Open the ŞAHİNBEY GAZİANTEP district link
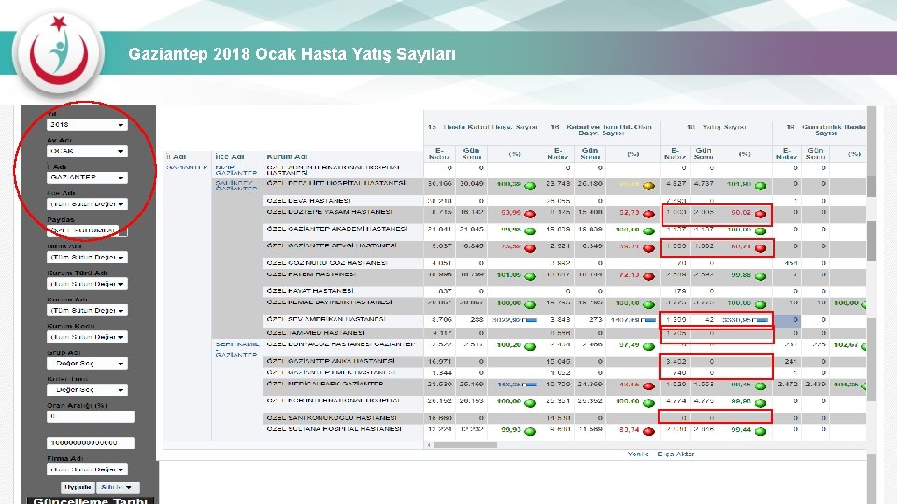 click(236, 185)
